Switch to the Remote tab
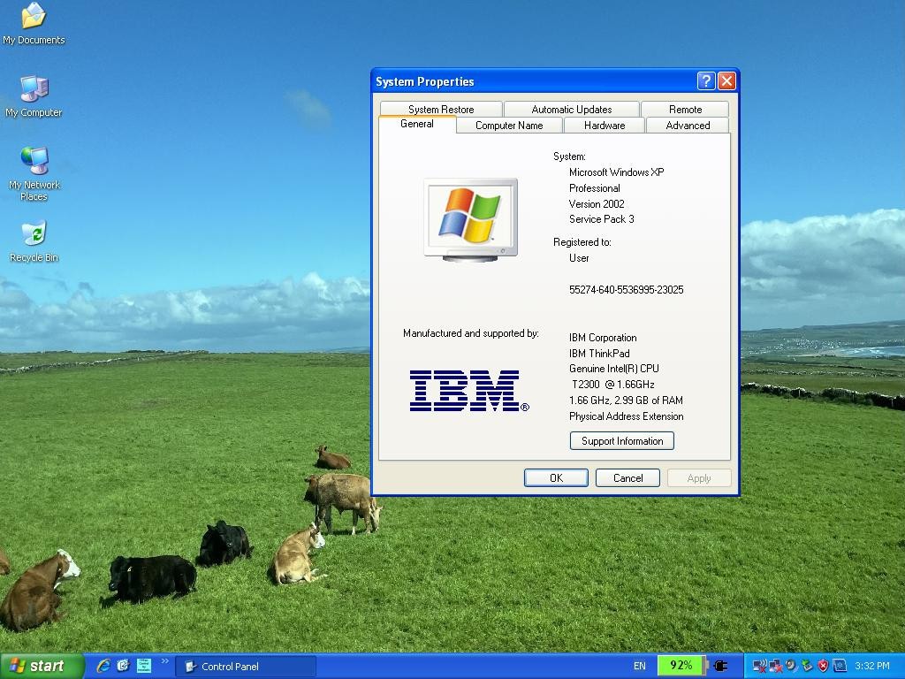 coord(685,109)
